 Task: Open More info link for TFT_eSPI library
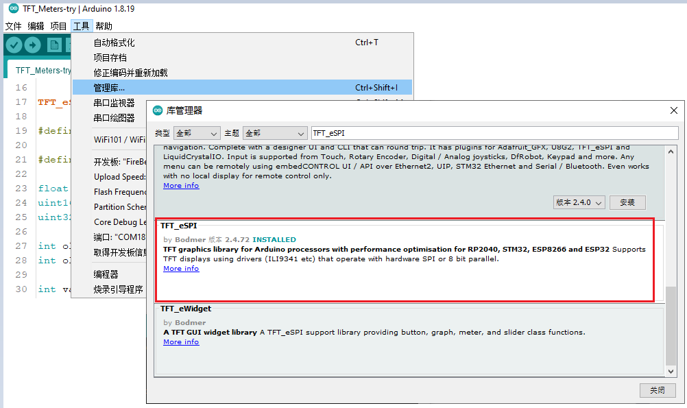coord(181,269)
